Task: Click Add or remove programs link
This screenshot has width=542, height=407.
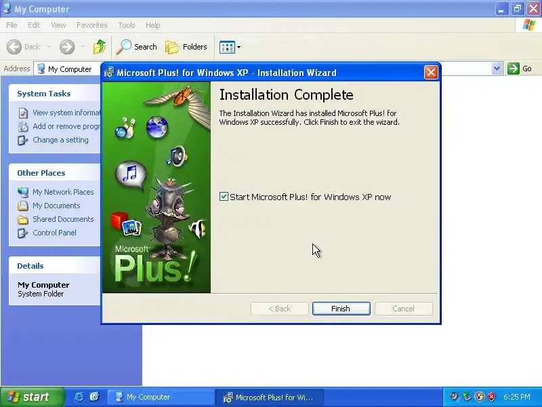Action: tap(66, 126)
